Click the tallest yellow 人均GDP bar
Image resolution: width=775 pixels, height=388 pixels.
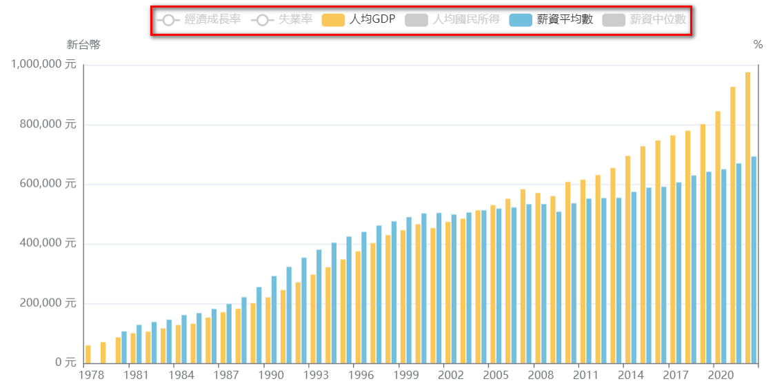[x=748, y=218]
